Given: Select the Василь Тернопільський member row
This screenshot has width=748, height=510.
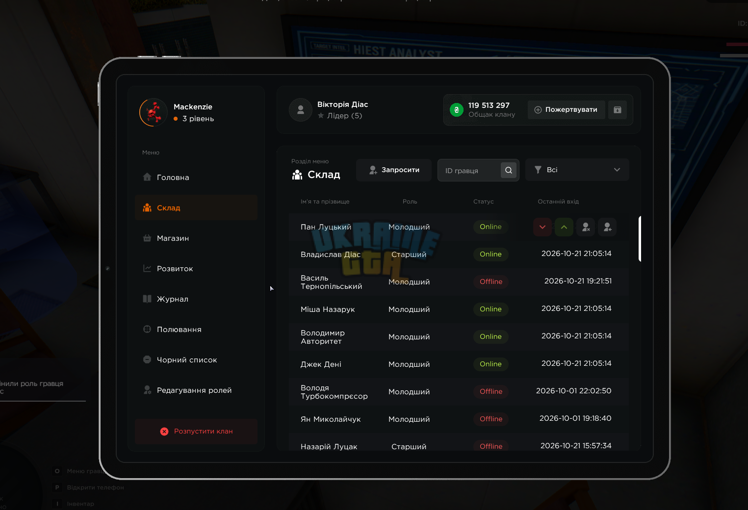Looking at the screenshot, I should [459, 282].
